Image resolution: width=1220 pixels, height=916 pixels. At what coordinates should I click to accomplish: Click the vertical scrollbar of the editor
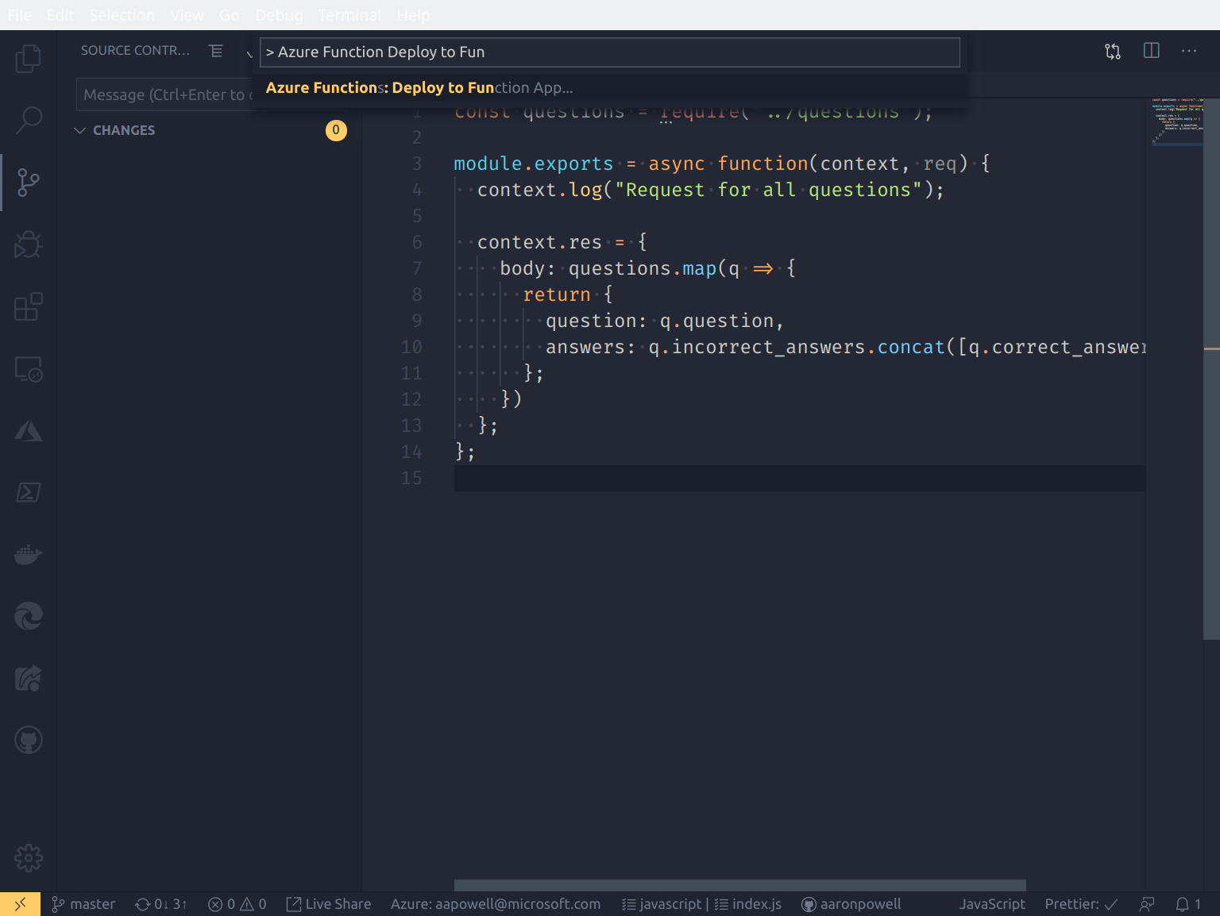[1211, 369]
